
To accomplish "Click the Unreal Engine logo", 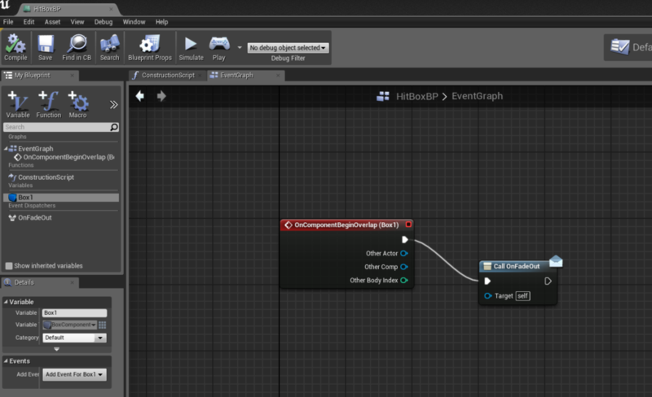I will click(6, 5).
